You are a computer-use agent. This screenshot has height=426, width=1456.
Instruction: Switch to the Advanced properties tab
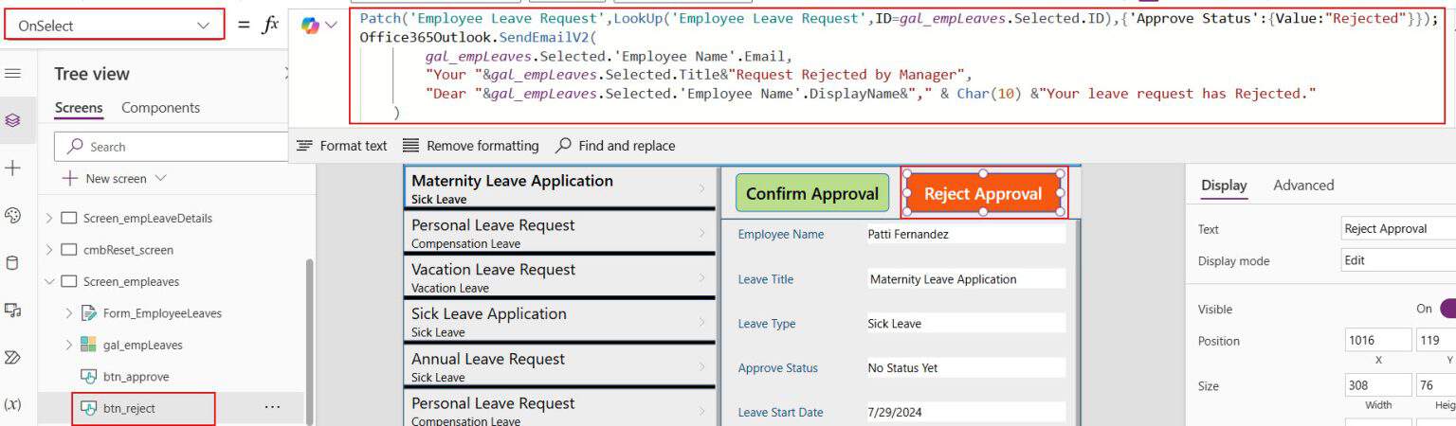pos(1303,186)
